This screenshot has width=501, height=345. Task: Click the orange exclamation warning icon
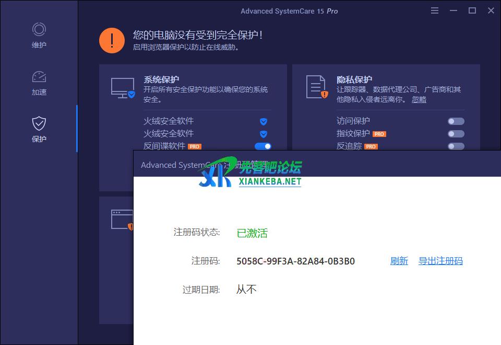coord(112,40)
